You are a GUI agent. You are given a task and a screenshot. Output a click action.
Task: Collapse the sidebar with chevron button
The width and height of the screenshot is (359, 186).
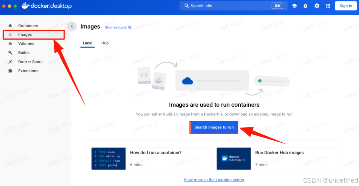72,26
